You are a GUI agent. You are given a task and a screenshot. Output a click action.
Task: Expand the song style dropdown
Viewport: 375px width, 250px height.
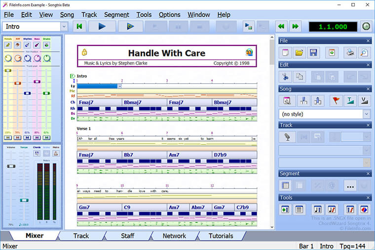pos(366,114)
